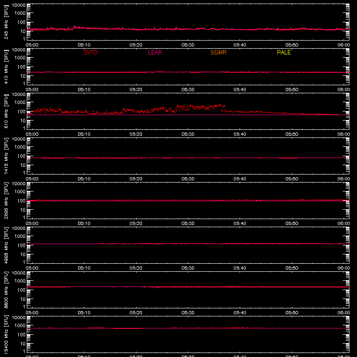Click 05:40 time tick below 410 MHz plot
The height and width of the screenshot is (357, 357).
click(240, 90)
